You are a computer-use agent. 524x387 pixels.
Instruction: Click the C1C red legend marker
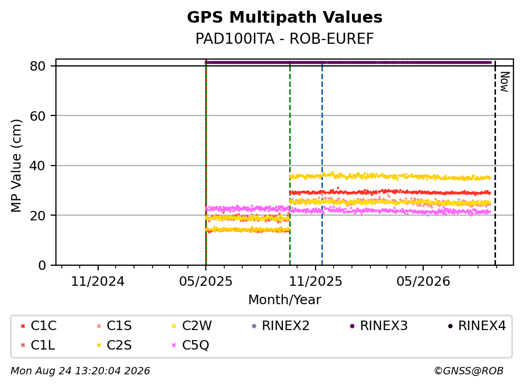pos(23,326)
